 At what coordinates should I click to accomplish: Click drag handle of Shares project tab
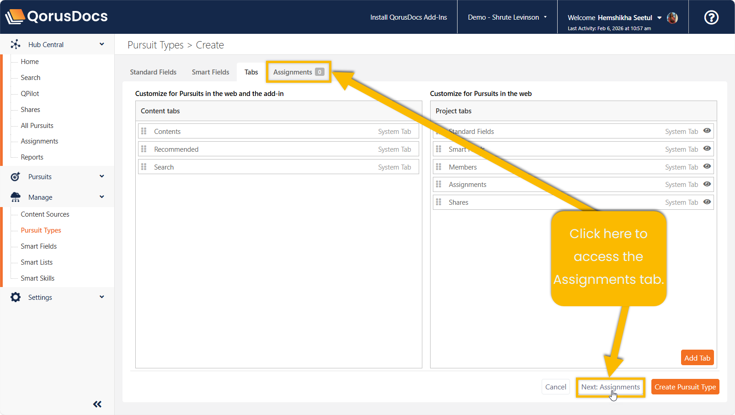(439, 202)
